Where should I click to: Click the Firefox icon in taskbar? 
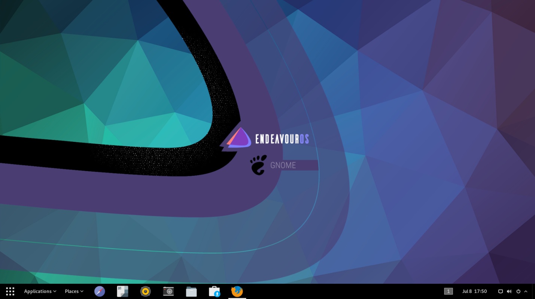coord(237,291)
